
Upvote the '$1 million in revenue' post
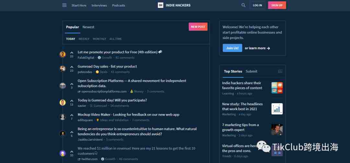pos(72,152)
